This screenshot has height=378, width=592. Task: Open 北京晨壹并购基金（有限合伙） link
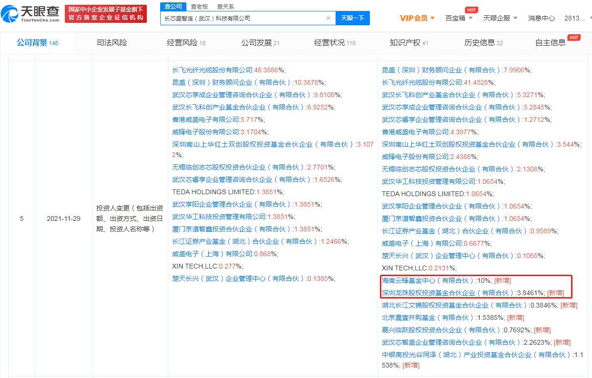pyautogui.click(x=428, y=318)
